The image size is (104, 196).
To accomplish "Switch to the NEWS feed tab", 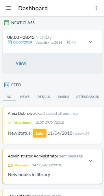I will [25, 97].
